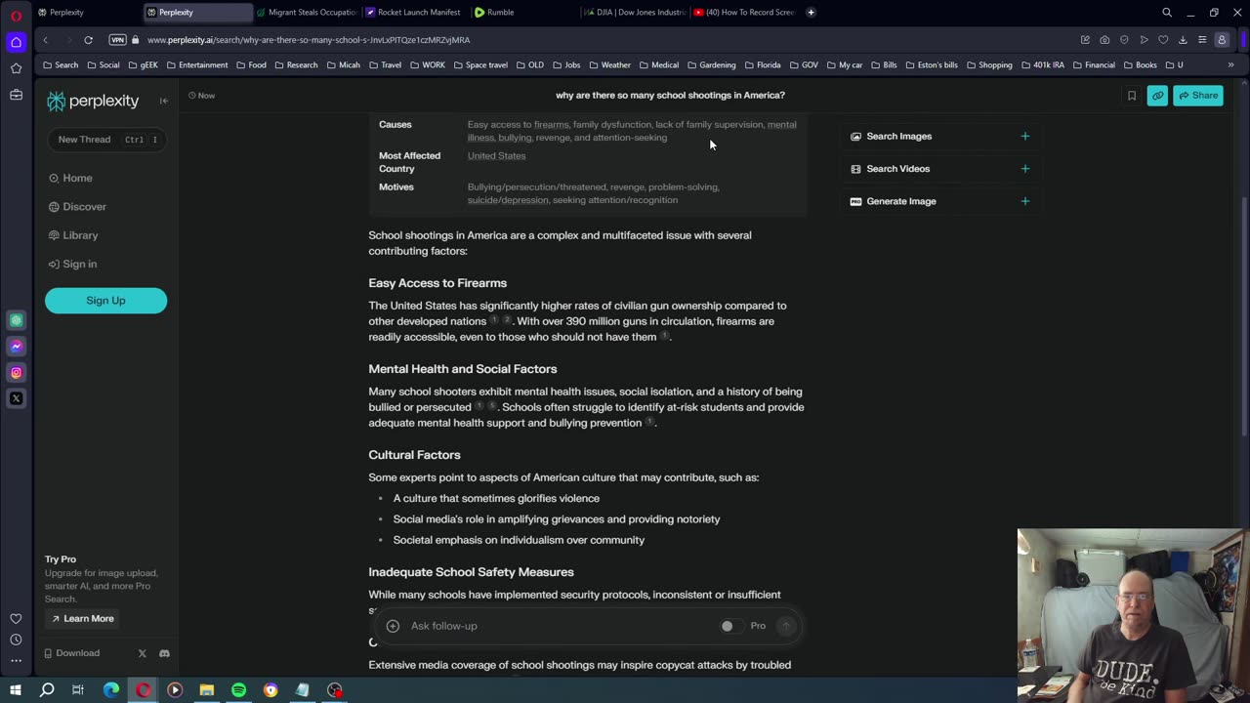1250x703 pixels.
Task: Click the Share button
Action: pyautogui.click(x=1198, y=96)
